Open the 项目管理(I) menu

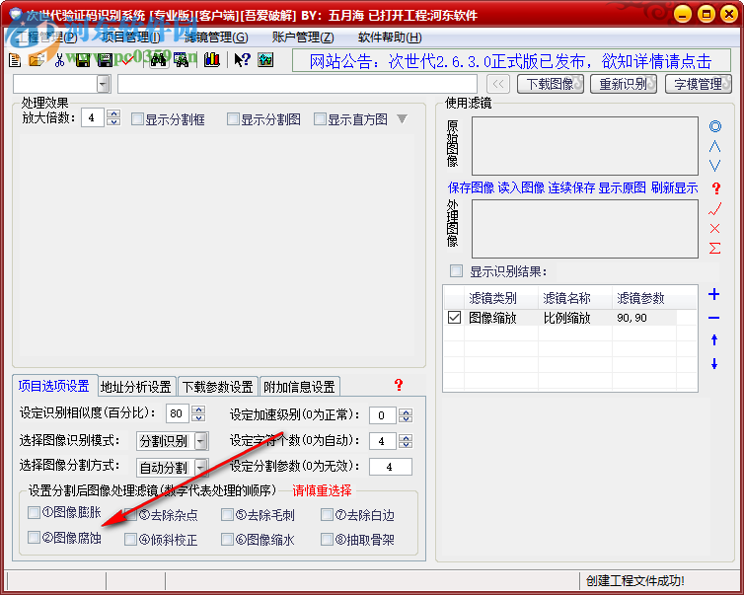[x=131, y=37]
